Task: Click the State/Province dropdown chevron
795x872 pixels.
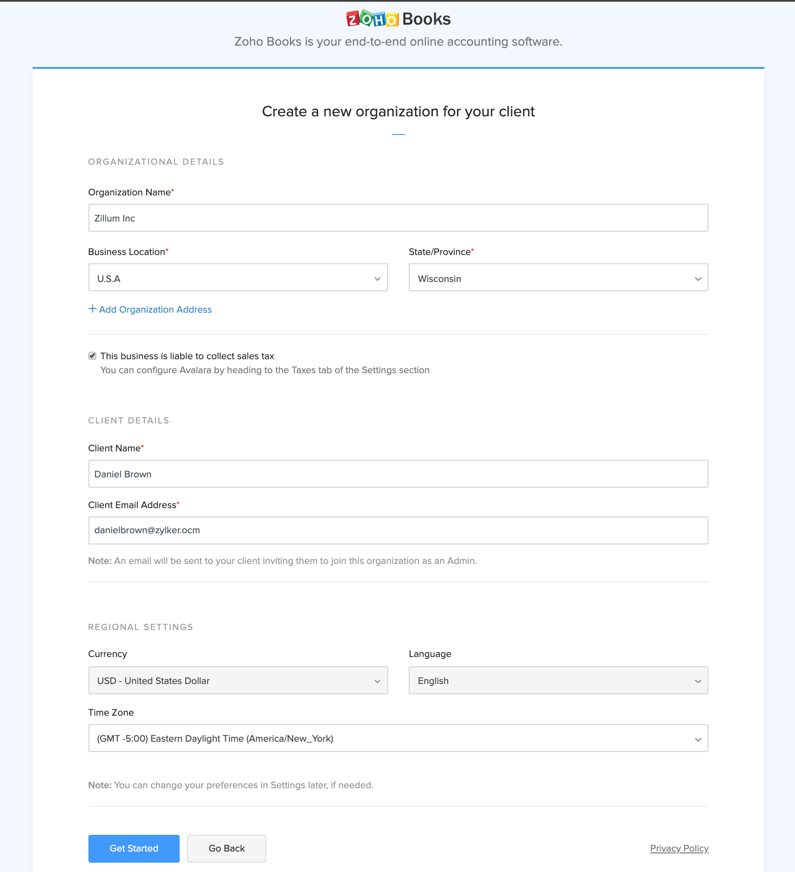Action: tap(698, 278)
